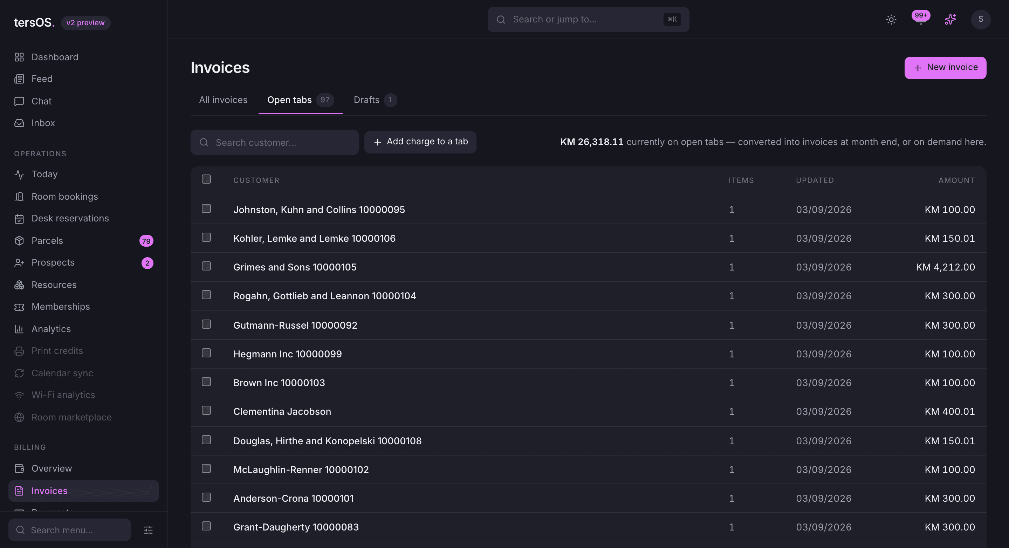
Task: Open the Dashboard grid icon
Action: click(19, 57)
